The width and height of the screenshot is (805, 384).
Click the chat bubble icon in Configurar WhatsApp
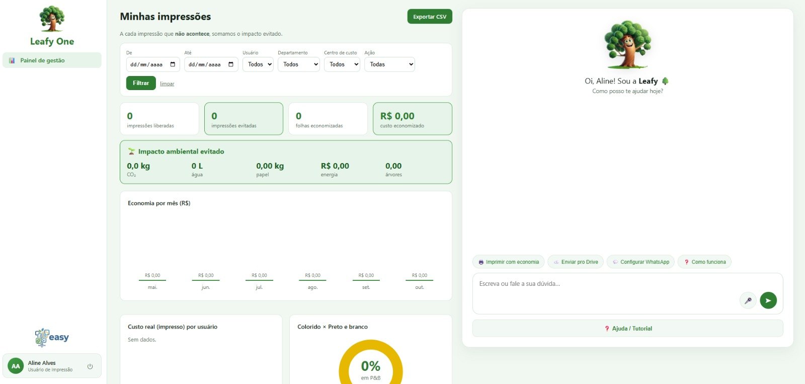(x=615, y=262)
